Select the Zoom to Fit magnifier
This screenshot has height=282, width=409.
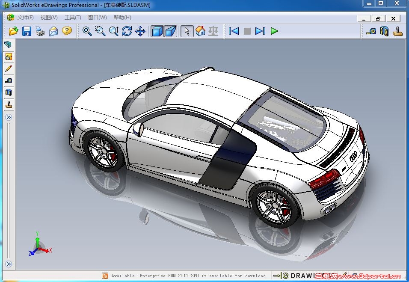pyautogui.click(x=87, y=31)
